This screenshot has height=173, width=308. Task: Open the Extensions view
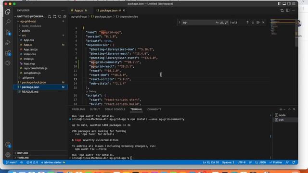[8, 53]
